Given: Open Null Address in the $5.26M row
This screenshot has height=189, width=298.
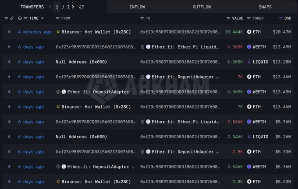Looking at the screenshot, I should pos(82,137).
